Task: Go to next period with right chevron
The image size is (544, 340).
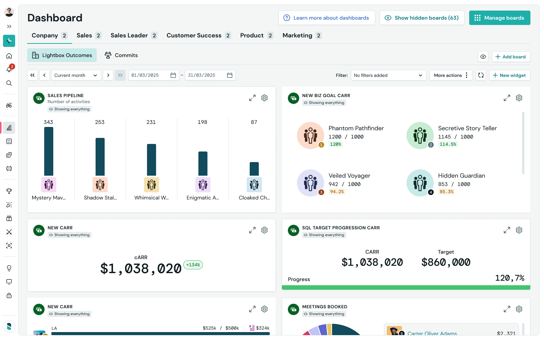Action: point(108,75)
